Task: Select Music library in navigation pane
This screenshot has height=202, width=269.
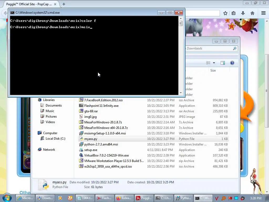Action: (50, 111)
